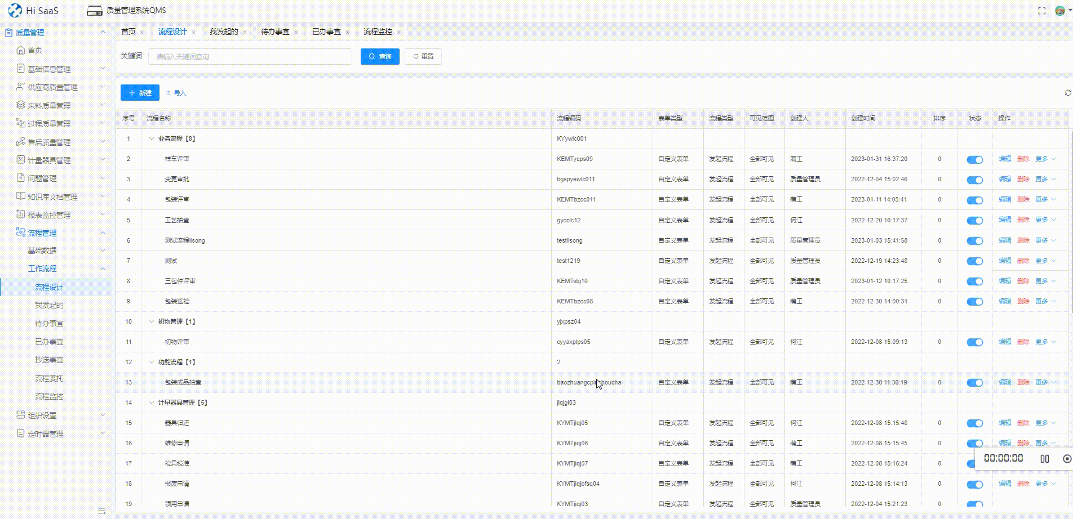Click the Hi SaaS logo
This screenshot has height=519, width=1073.
pos(33,11)
